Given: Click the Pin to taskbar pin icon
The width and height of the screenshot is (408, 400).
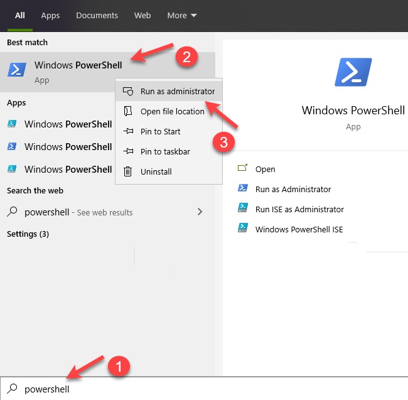Looking at the screenshot, I should coord(128,151).
